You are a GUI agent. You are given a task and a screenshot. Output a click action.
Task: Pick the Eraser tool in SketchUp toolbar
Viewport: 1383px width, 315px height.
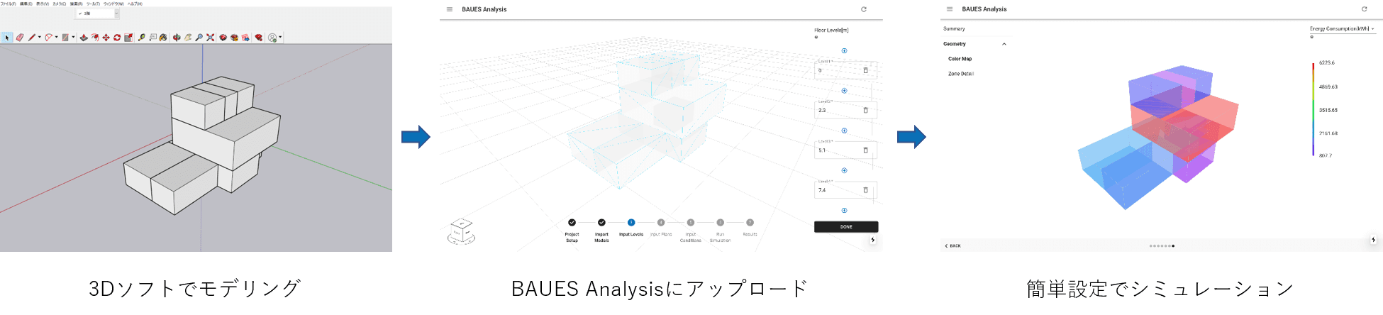coord(20,38)
